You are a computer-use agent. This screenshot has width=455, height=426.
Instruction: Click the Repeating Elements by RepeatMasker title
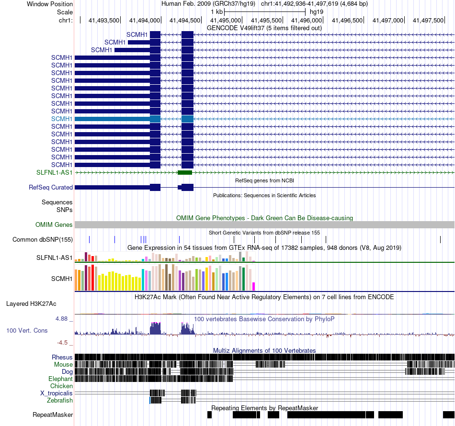tap(265, 408)
